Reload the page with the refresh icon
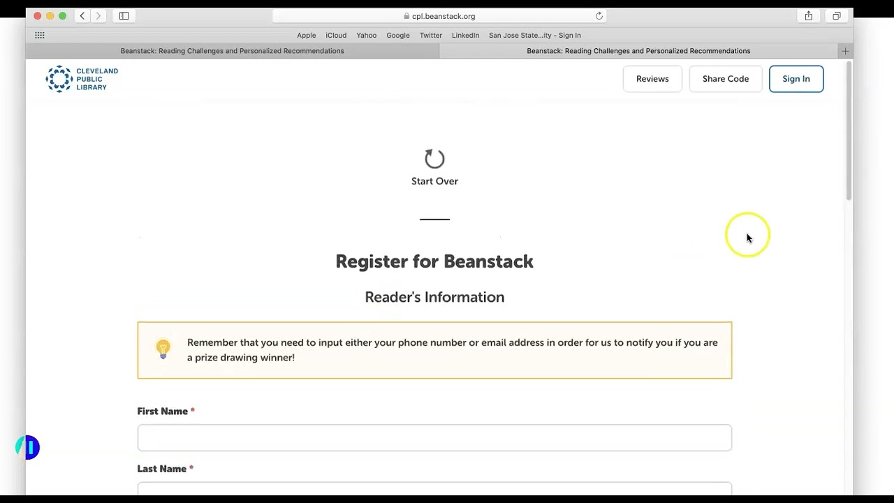 tap(599, 16)
